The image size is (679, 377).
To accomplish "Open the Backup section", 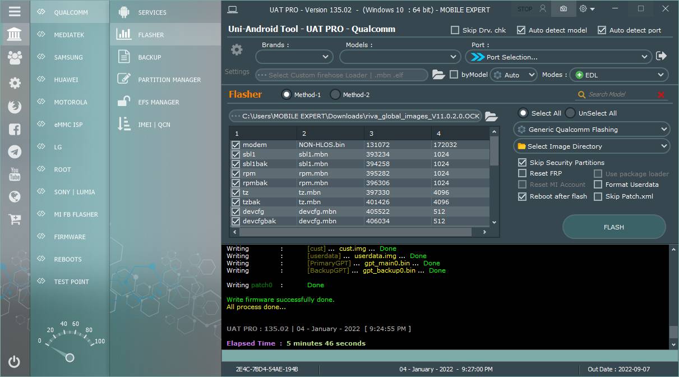I will click(x=165, y=57).
